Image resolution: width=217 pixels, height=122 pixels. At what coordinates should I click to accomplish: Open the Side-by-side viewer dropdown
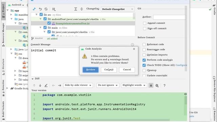click(x=78, y=85)
